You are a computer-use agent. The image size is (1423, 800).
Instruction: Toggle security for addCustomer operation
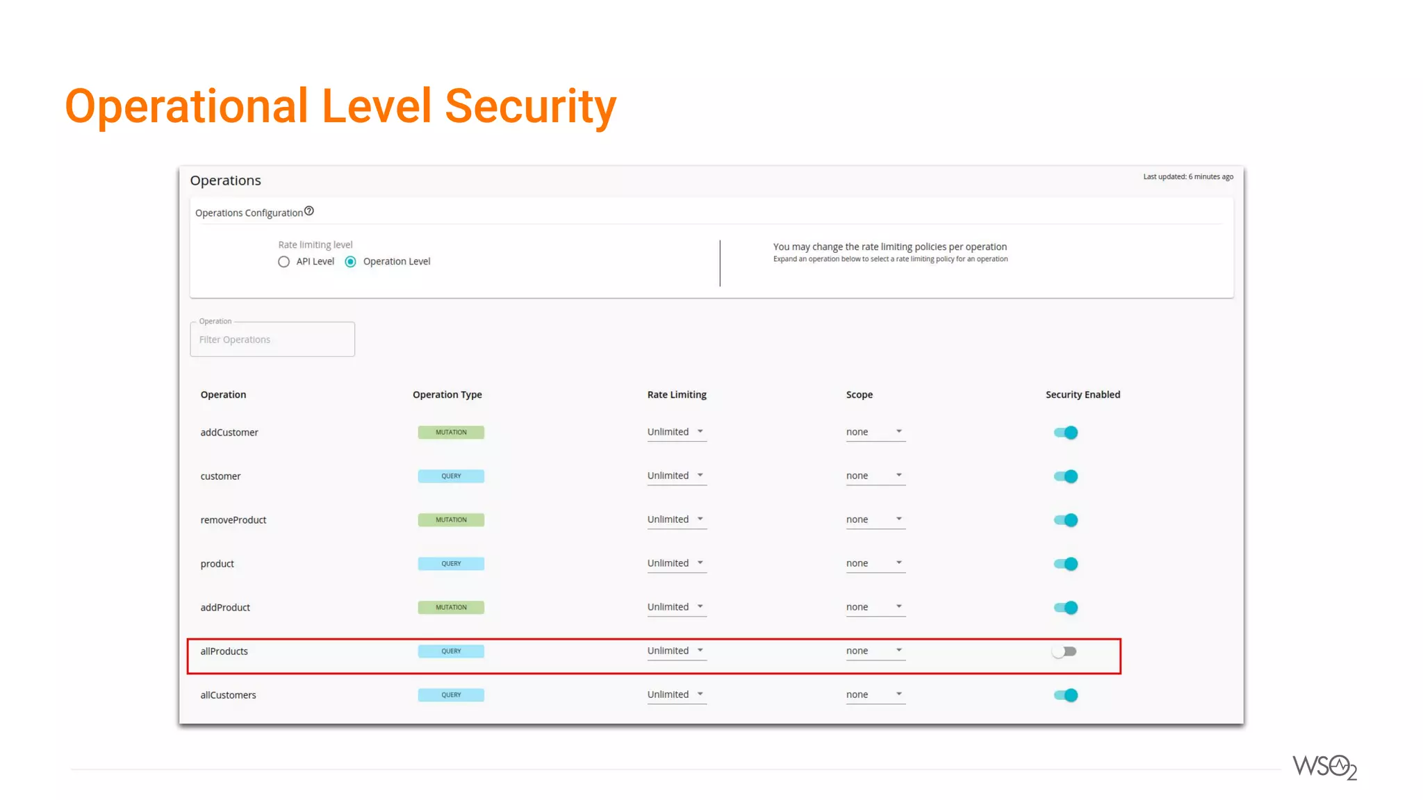pyautogui.click(x=1065, y=433)
